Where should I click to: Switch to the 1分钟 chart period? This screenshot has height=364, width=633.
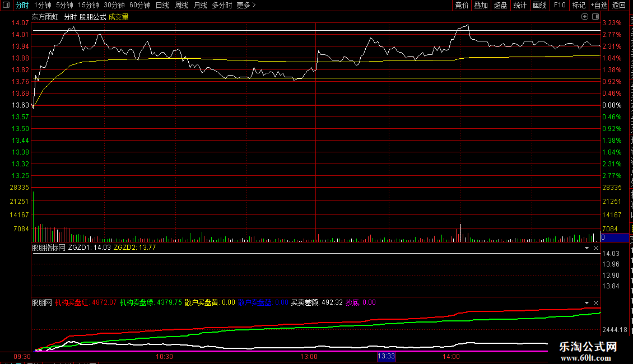click(43, 5)
